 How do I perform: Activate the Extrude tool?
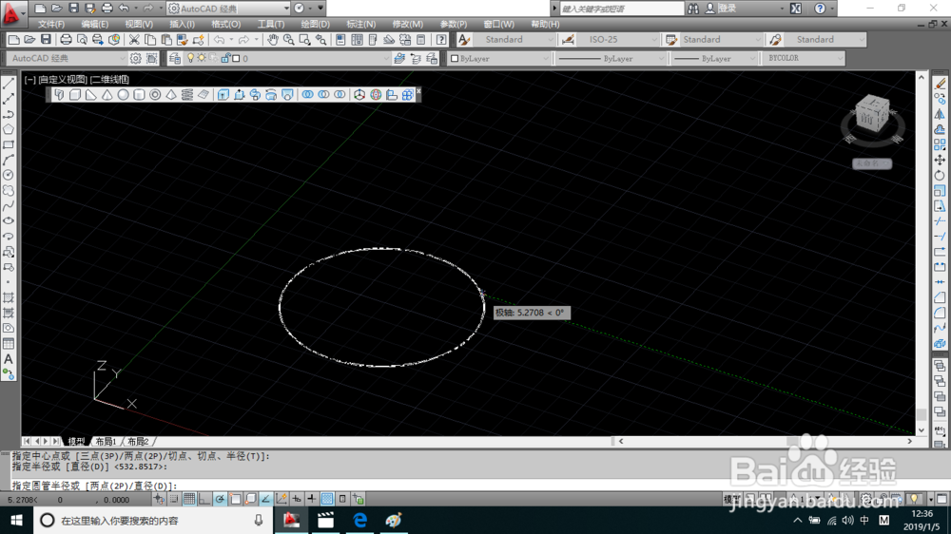tap(223, 95)
